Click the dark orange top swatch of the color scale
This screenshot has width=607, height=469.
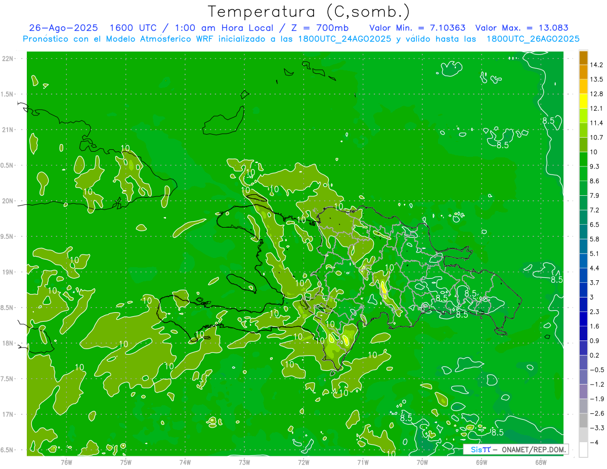click(583, 58)
